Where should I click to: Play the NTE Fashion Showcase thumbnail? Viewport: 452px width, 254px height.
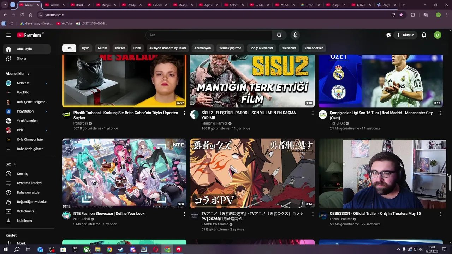(x=124, y=173)
